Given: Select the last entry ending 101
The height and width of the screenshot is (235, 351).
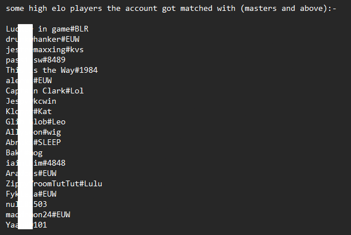Looking at the screenshot, I should (x=26, y=225).
